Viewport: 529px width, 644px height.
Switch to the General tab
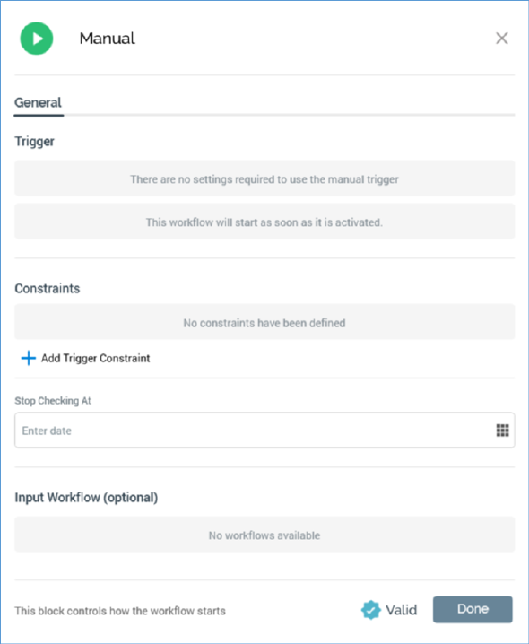[x=39, y=102]
